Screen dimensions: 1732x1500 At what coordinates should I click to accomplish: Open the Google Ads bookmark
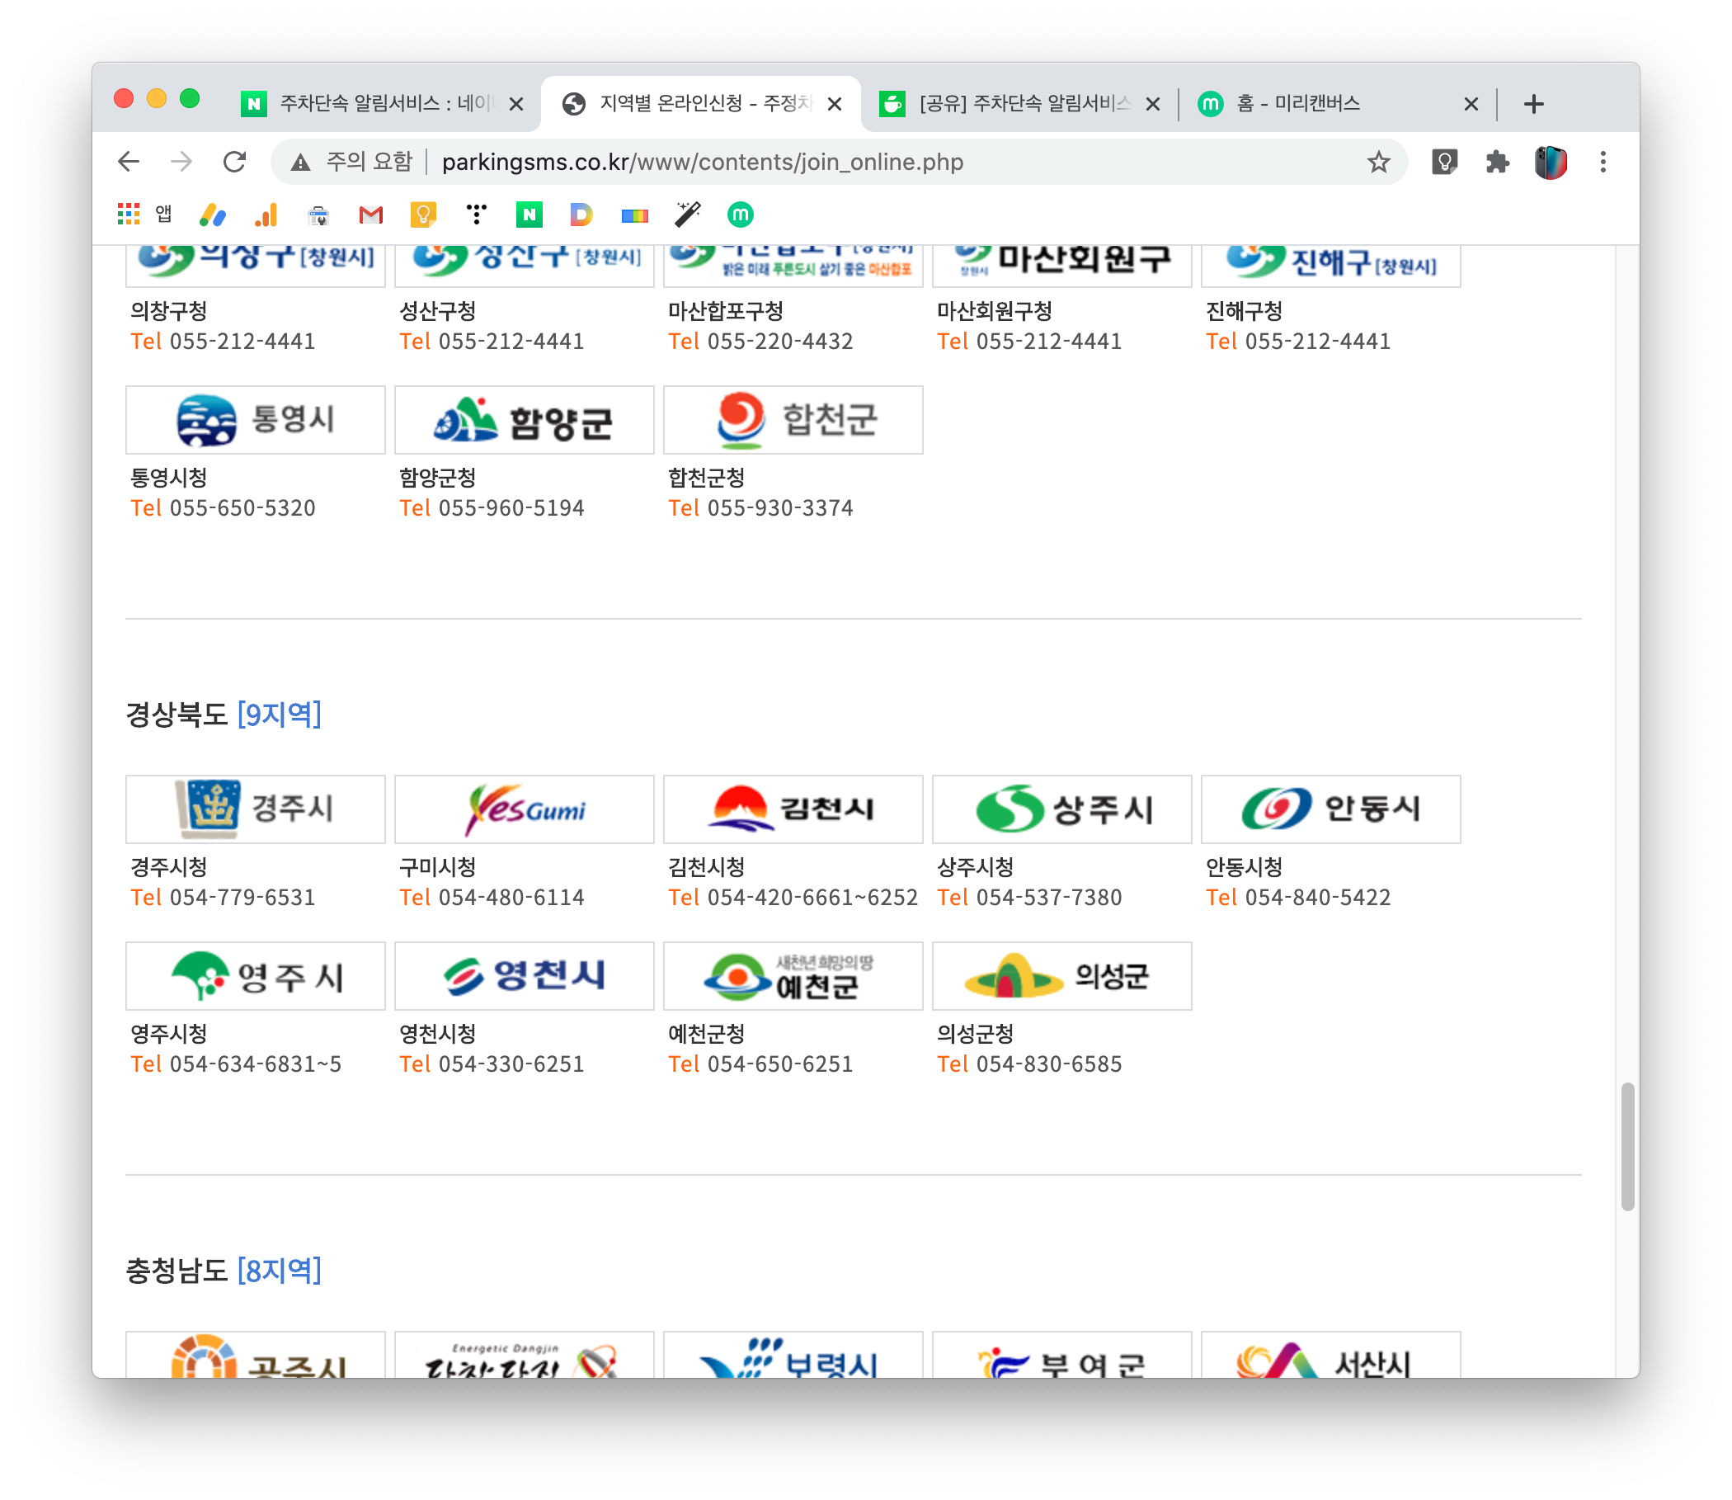(213, 215)
